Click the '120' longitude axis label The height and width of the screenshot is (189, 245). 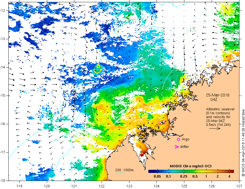click(47, 186)
